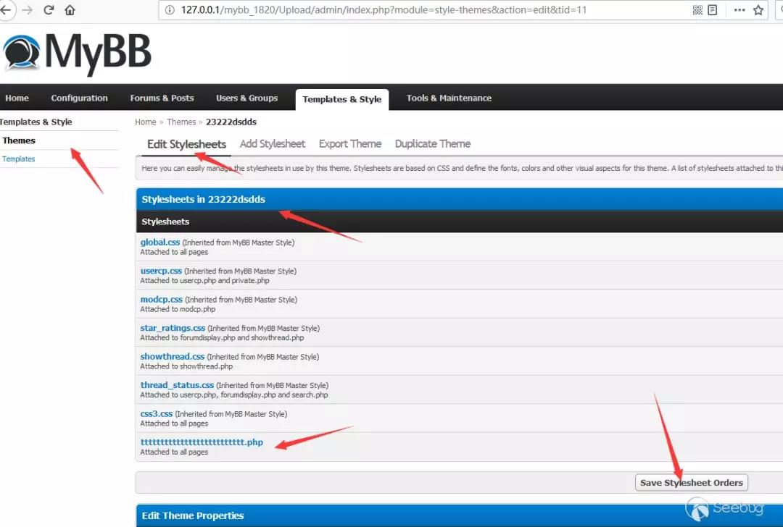
Task: Open the tttttttt.php stylesheet link
Action: coord(202,442)
